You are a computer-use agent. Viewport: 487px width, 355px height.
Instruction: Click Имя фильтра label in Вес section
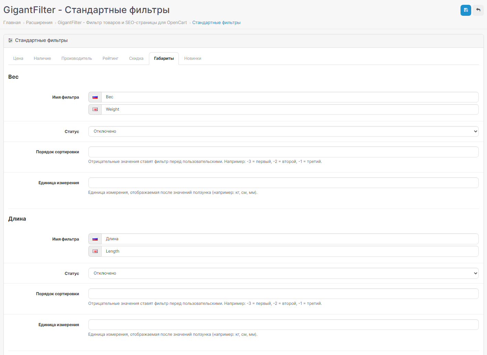66,97
